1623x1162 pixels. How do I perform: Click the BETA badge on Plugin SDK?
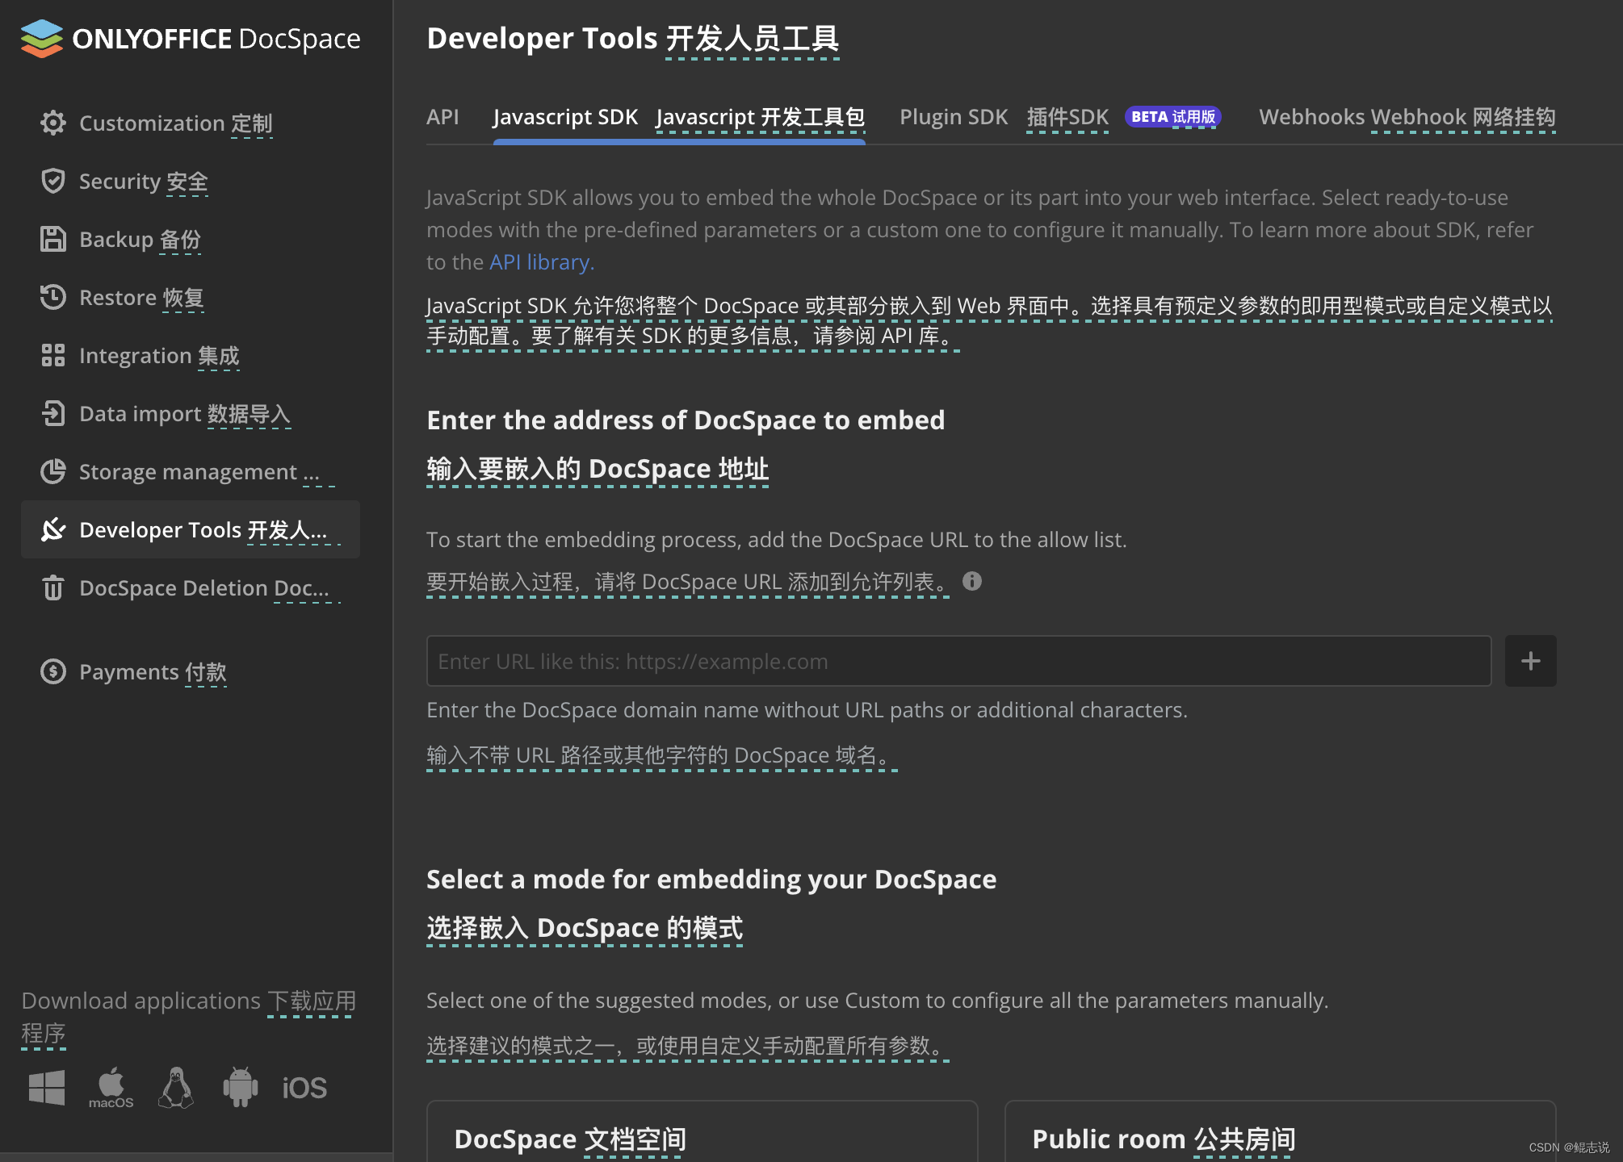[1172, 117]
